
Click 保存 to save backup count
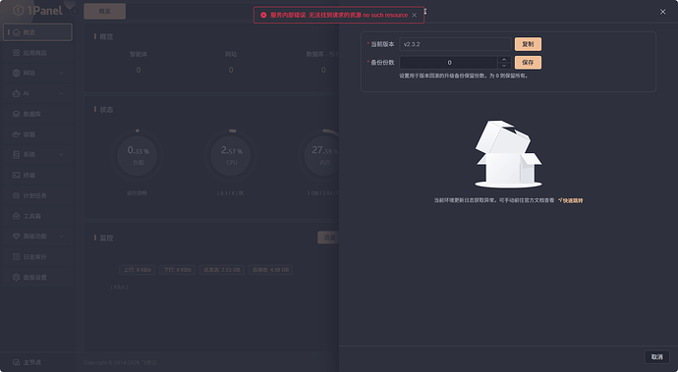[x=528, y=63]
